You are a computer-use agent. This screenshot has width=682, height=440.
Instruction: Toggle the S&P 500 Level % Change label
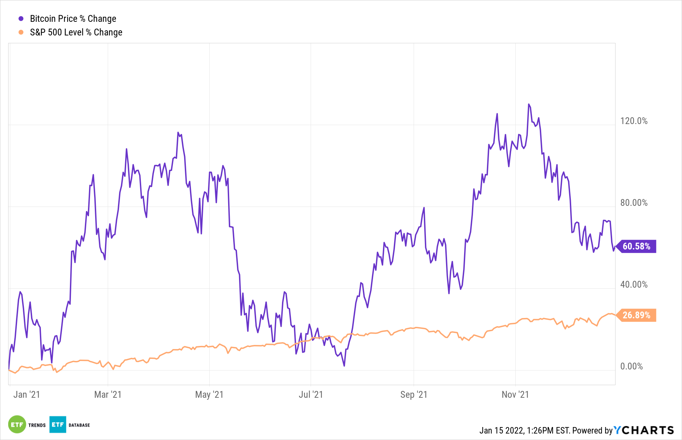point(76,32)
